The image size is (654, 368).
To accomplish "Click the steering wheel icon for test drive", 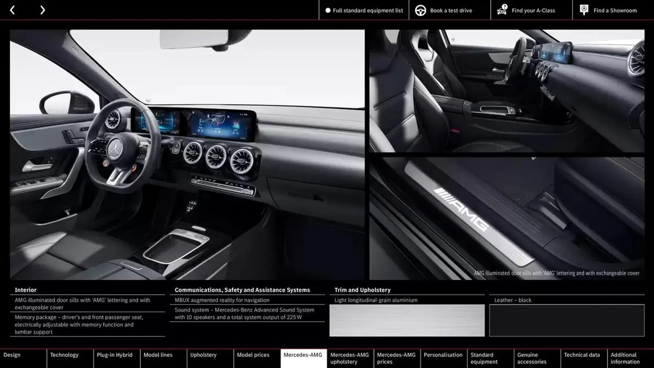I will coord(420,10).
